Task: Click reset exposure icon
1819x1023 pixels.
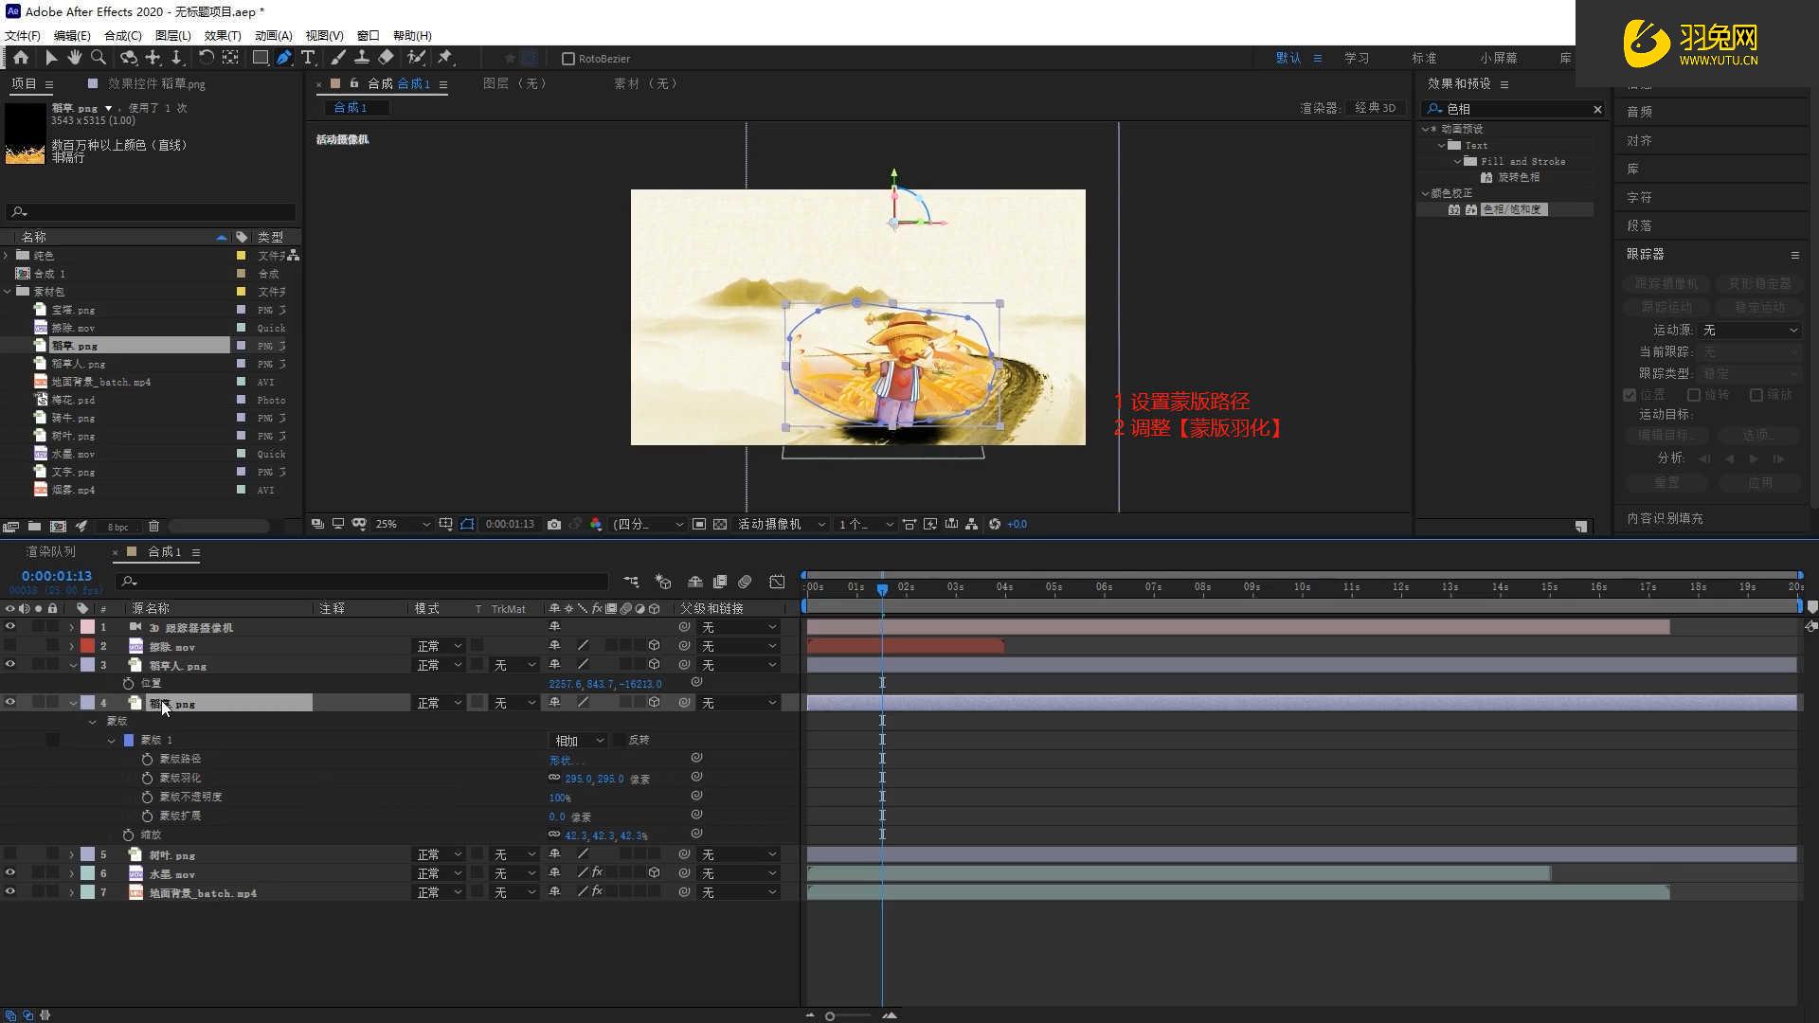Action: (x=995, y=524)
